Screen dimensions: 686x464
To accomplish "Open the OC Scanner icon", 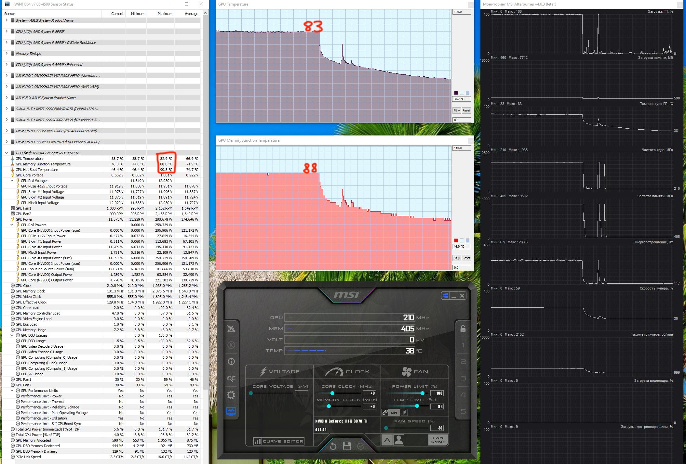I will click(231, 379).
